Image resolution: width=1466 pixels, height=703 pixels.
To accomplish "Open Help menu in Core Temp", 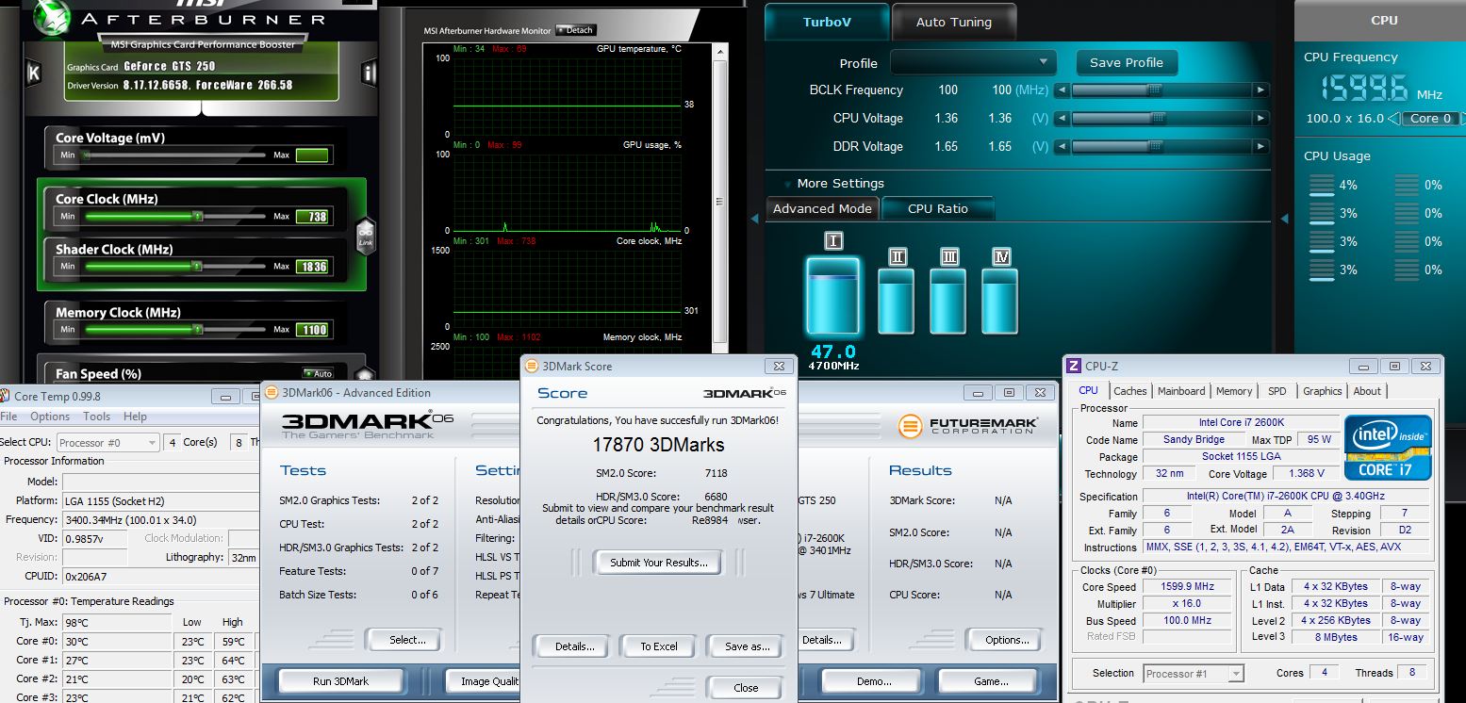I will point(135,417).
